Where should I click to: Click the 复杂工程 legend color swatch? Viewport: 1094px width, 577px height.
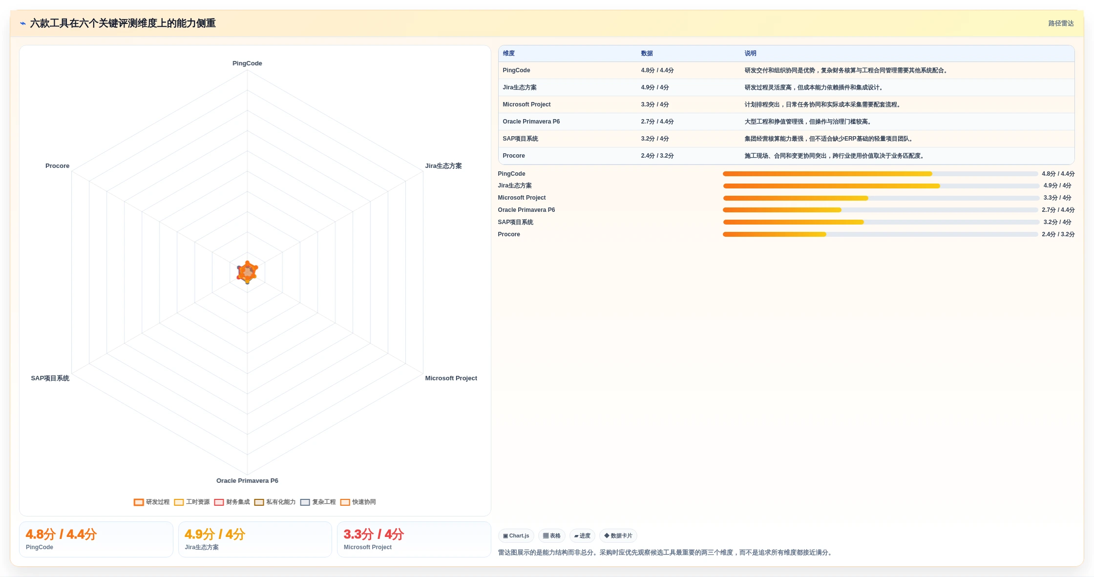click(305, 502)
